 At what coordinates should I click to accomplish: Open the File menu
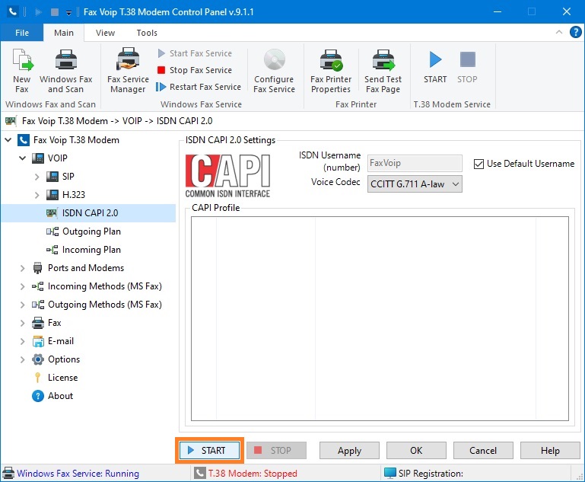(x=22, y=33)
